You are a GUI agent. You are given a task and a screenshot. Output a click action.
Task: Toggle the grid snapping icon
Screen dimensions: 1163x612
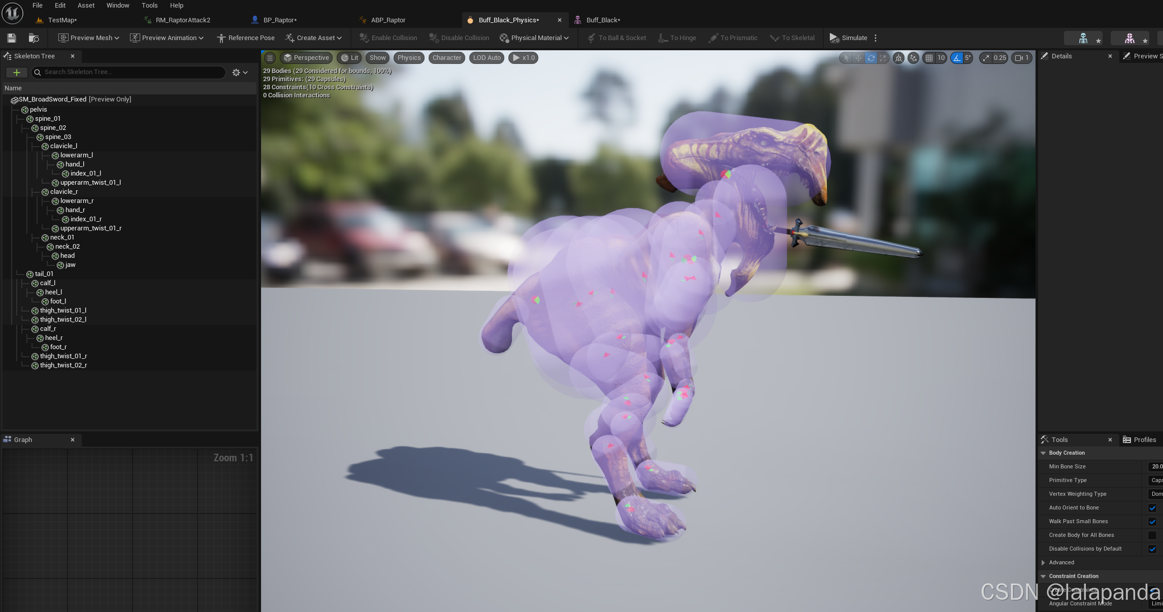[929, 58]
